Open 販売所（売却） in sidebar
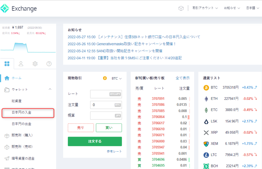262x169 pixels. tap(22, 147)
